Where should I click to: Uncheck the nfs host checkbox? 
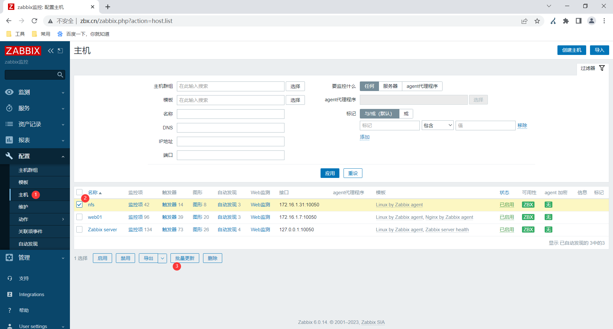(79, 205)
